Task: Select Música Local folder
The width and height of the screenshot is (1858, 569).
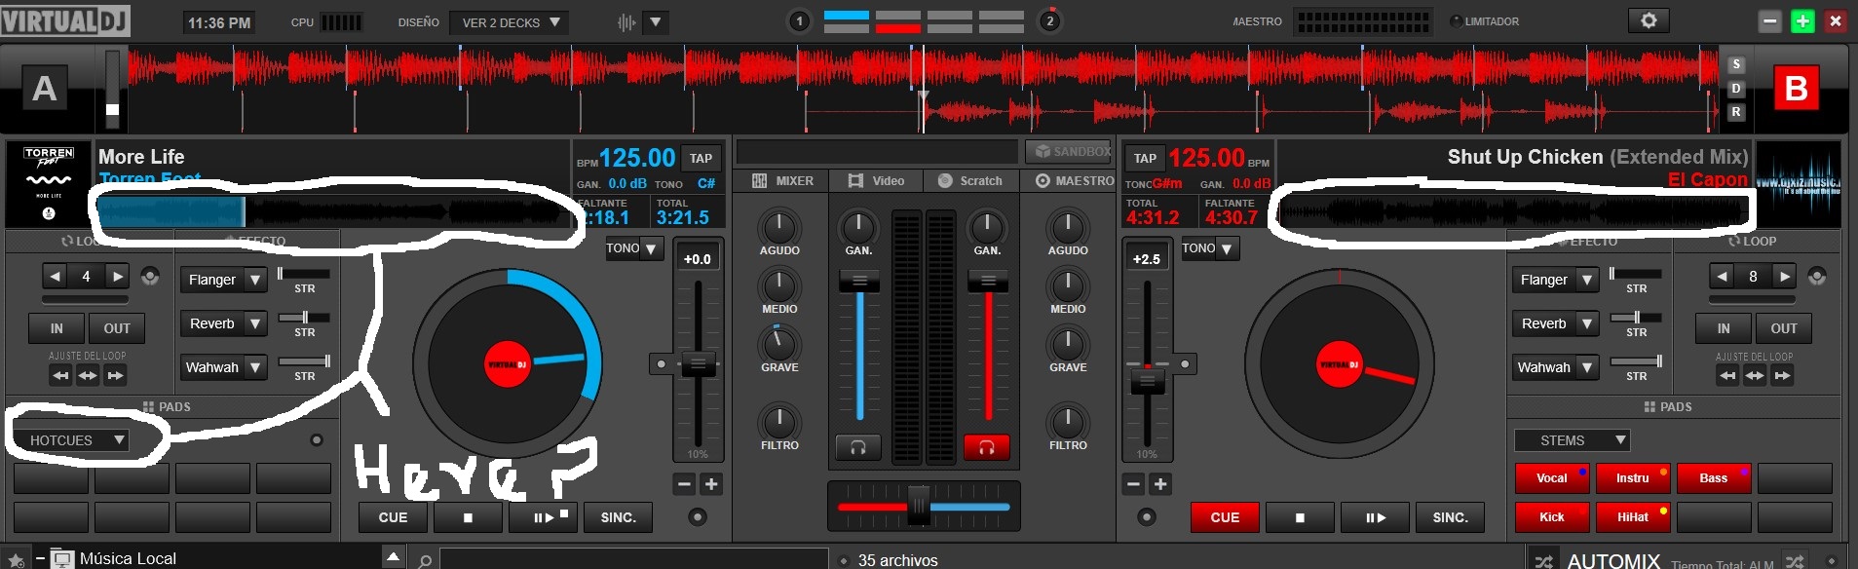Action: [128, 559]
